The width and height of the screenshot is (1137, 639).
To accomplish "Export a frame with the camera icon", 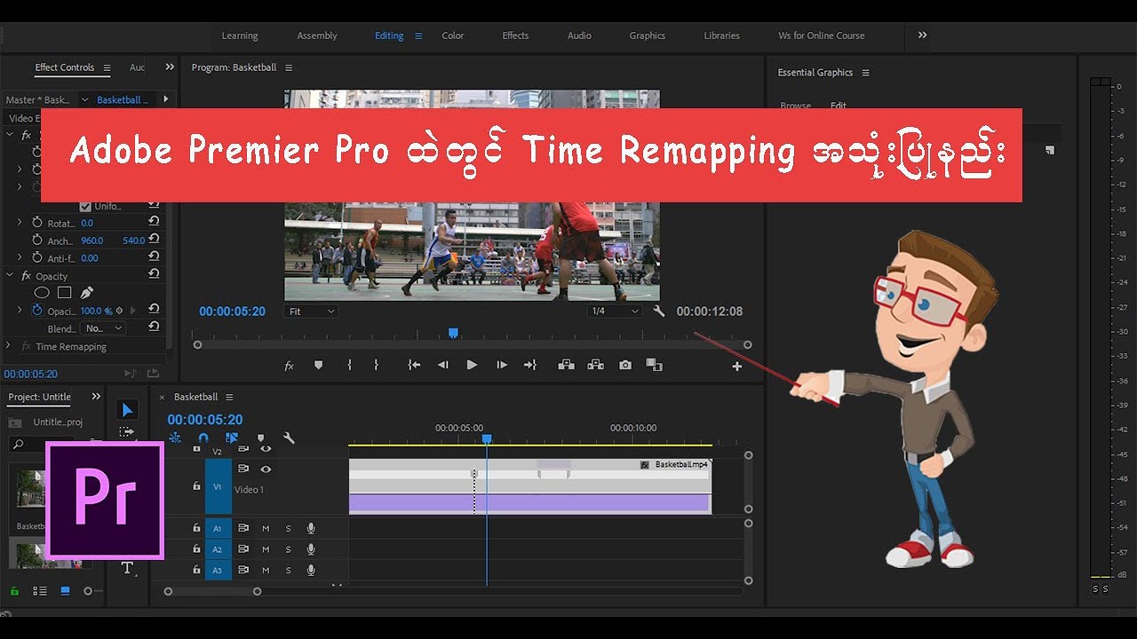I will (625, 365).
